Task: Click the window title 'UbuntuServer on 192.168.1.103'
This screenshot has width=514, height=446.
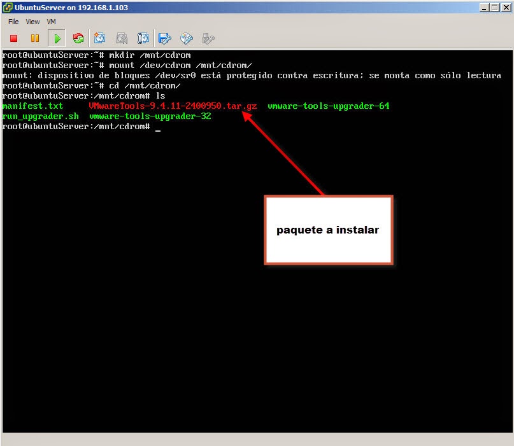Action: (x=71, y=8)
